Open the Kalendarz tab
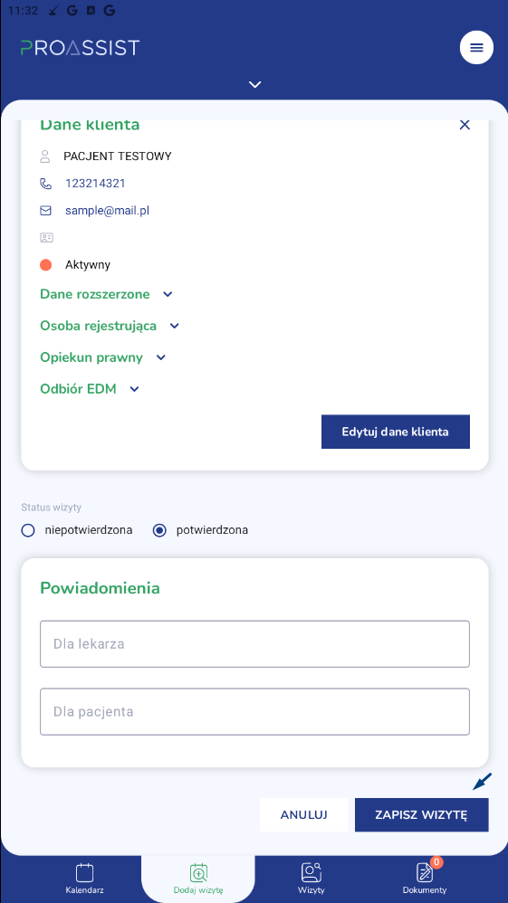This screenshot has width=508, height=903. (x=85, y=879)
